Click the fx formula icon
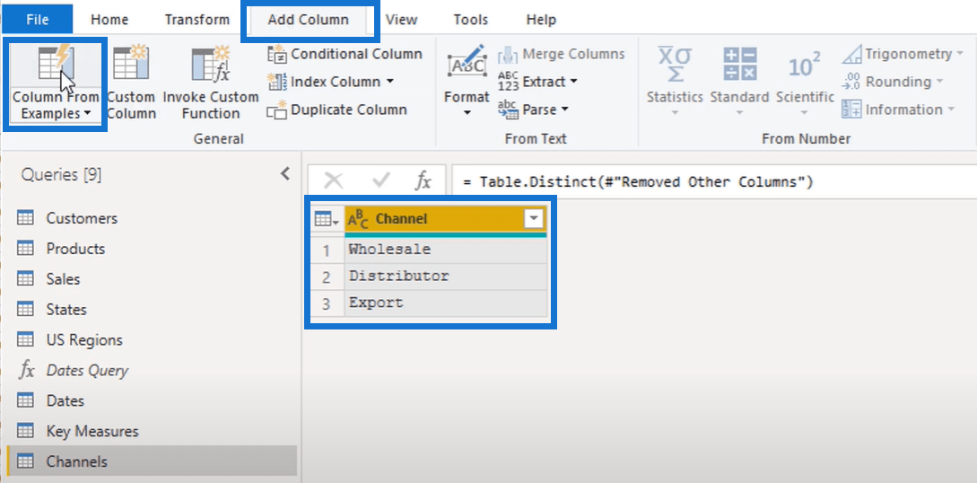977x483 pixels. tap(423, 181)
